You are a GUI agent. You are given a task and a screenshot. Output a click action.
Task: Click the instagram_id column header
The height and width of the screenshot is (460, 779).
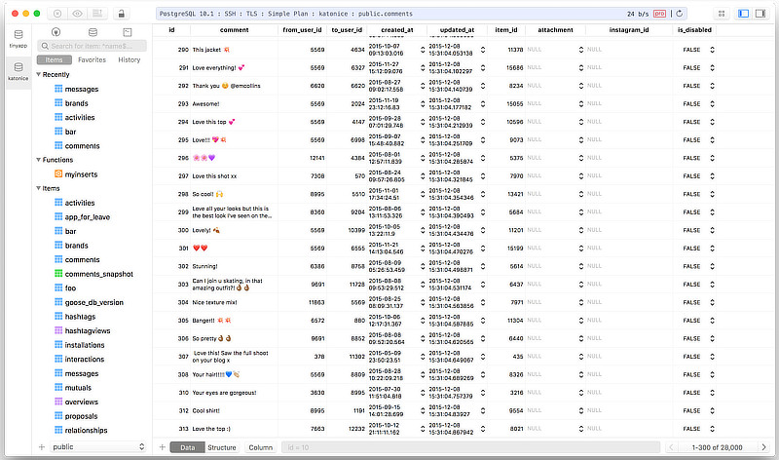[629, 30]
